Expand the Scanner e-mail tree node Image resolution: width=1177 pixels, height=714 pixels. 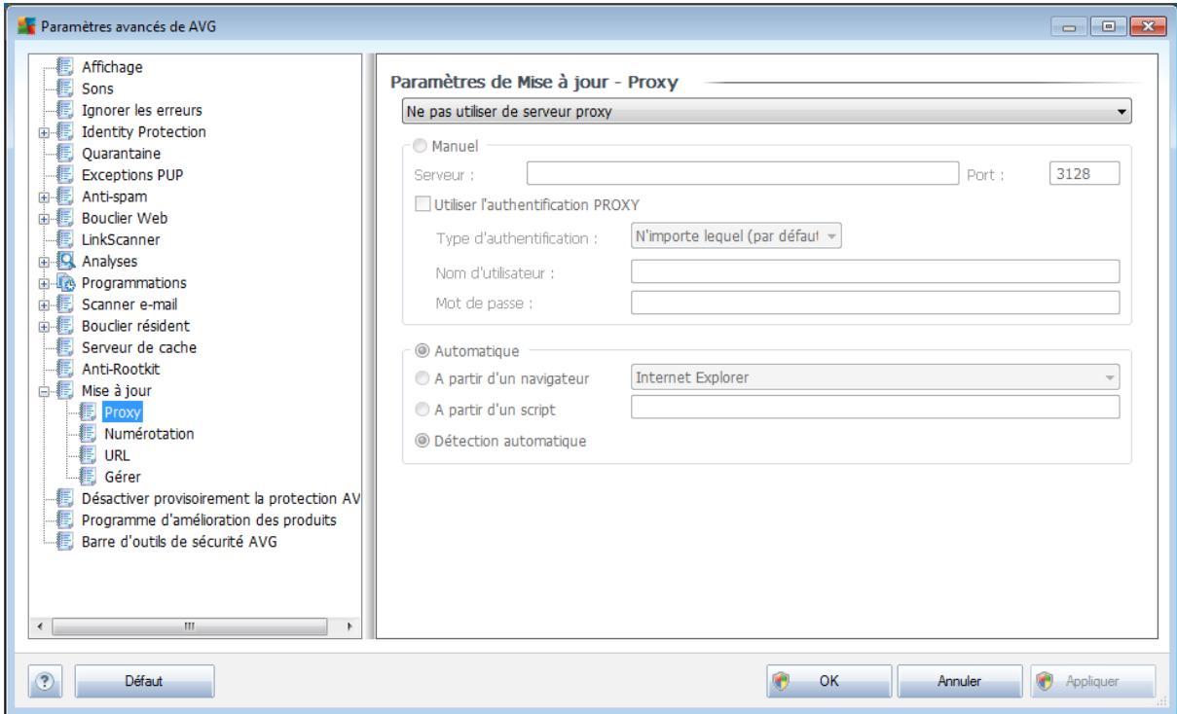(x=45, y=303)
